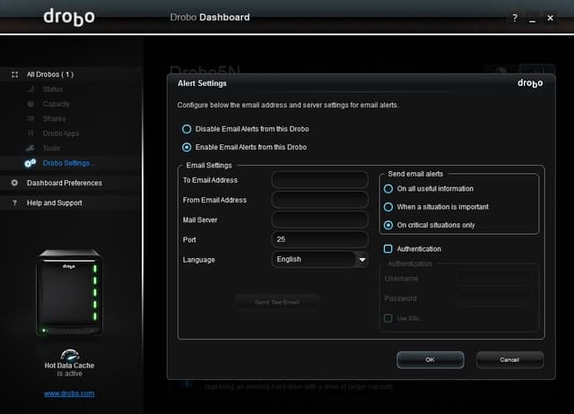Select Disable Email Alerts from this Drobo

pyautogui.click(x=187, y=129)
